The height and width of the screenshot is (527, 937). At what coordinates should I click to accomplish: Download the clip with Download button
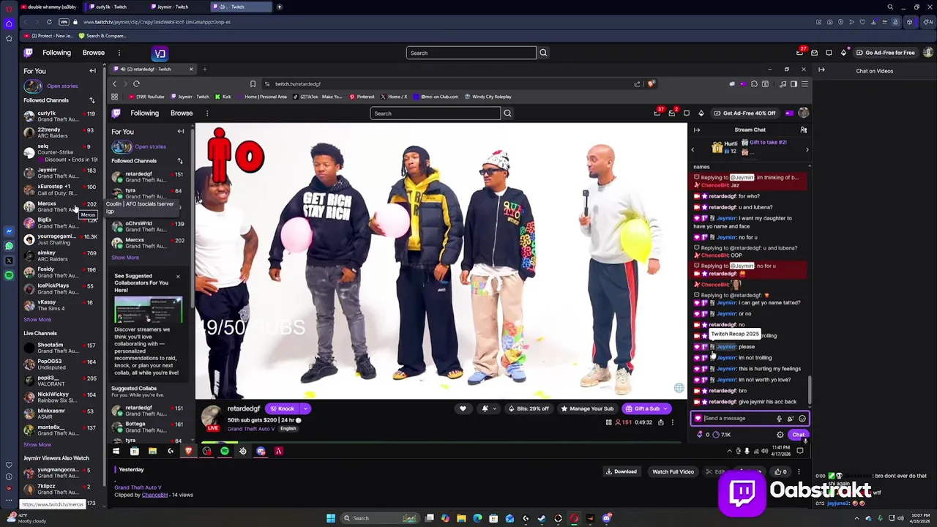[621, 472]
